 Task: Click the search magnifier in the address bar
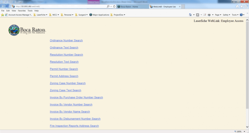click(108, 6)
